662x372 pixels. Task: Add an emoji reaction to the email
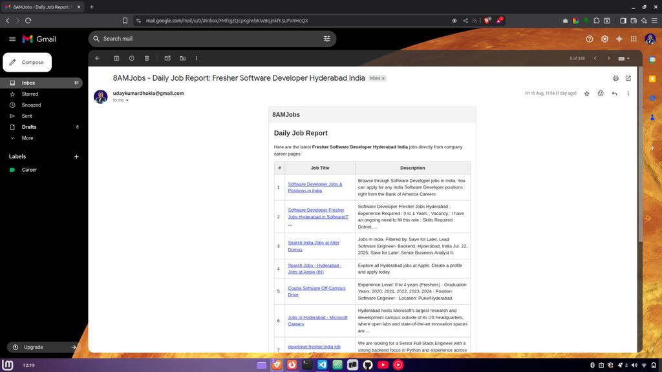click(x=600, y=93)
